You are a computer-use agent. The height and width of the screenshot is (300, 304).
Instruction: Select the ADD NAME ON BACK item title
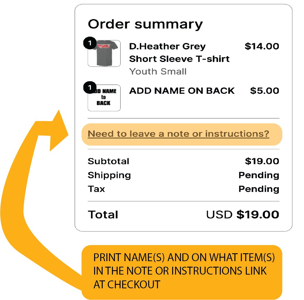[x=182, y=91]
